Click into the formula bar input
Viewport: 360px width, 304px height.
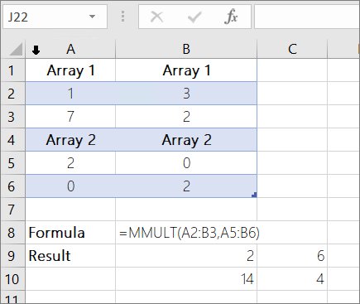(x=307, y=17)
